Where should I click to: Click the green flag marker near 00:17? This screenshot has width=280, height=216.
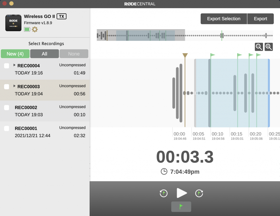[x=239, y=55]
